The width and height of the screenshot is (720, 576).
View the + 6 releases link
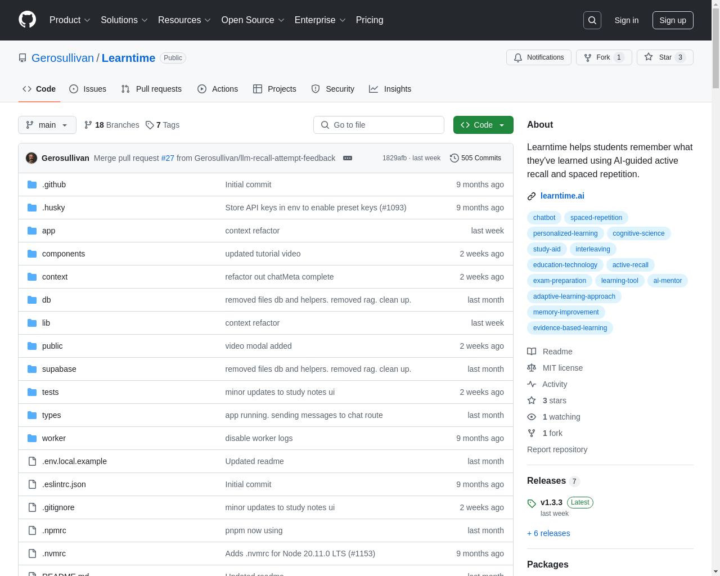(548, 533)
